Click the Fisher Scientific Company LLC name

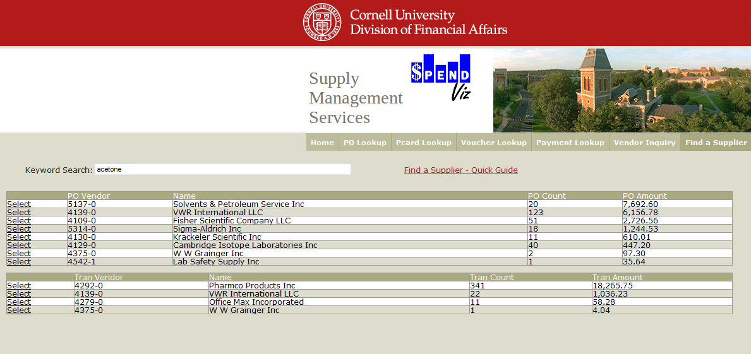[x=232, y=220]
